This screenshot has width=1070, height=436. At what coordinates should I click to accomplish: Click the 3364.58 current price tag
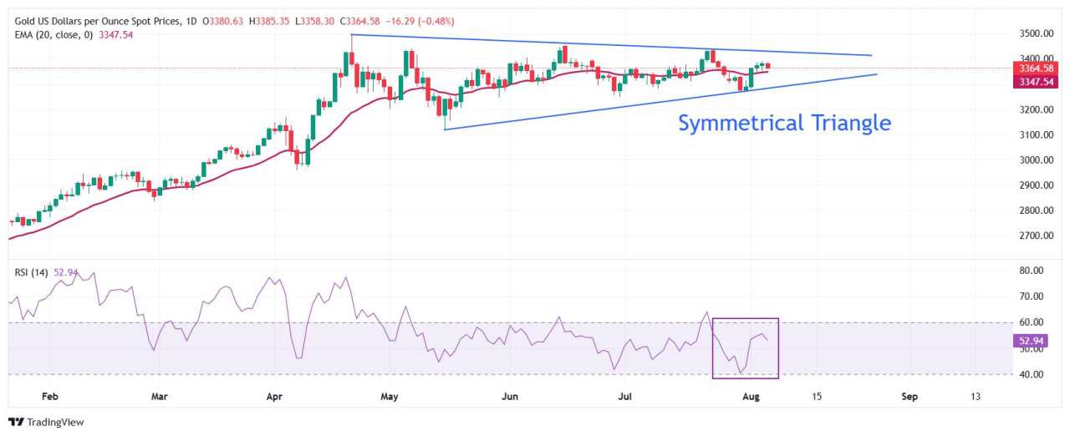pos(1034,68)
